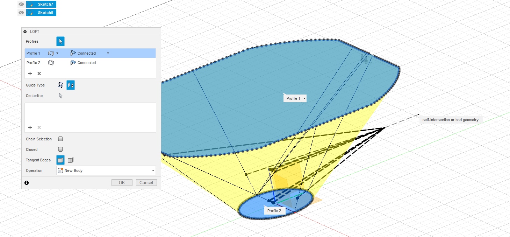This screenshot has height=237, width=510.
Task: Choose the Tangent Edges keep option
Action: (x=71, y=160)
